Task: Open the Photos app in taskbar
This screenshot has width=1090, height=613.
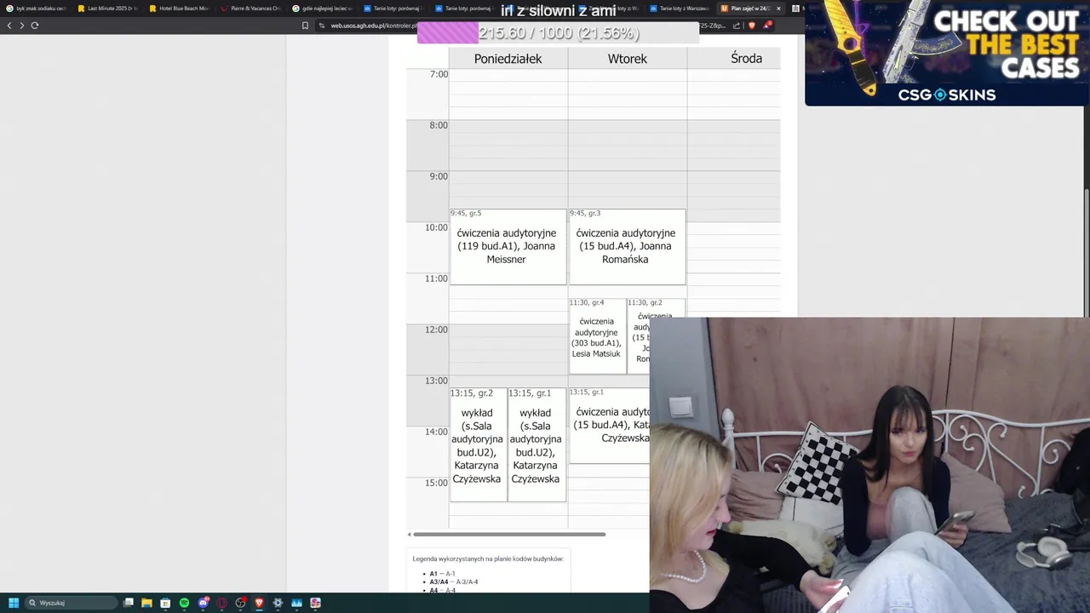Action: (296, 603)
